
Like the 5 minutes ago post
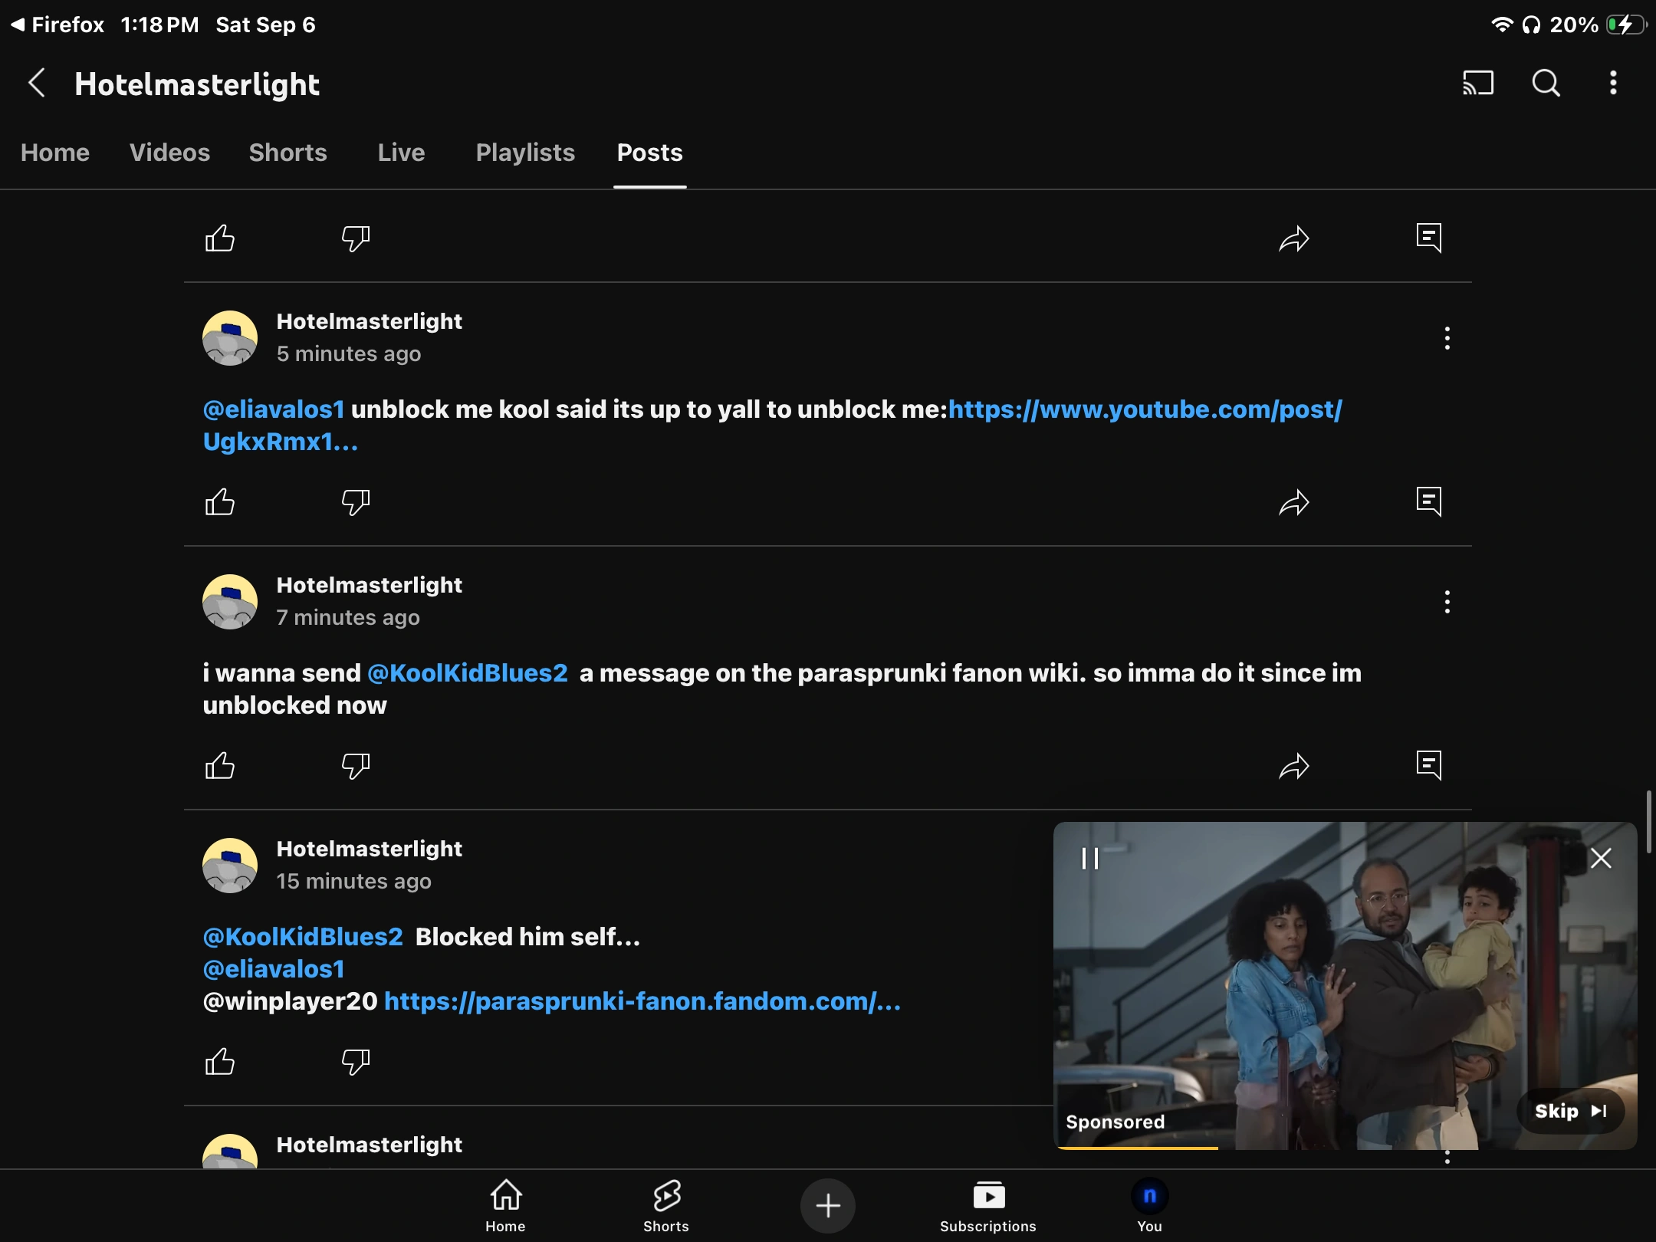click(220, 502)
